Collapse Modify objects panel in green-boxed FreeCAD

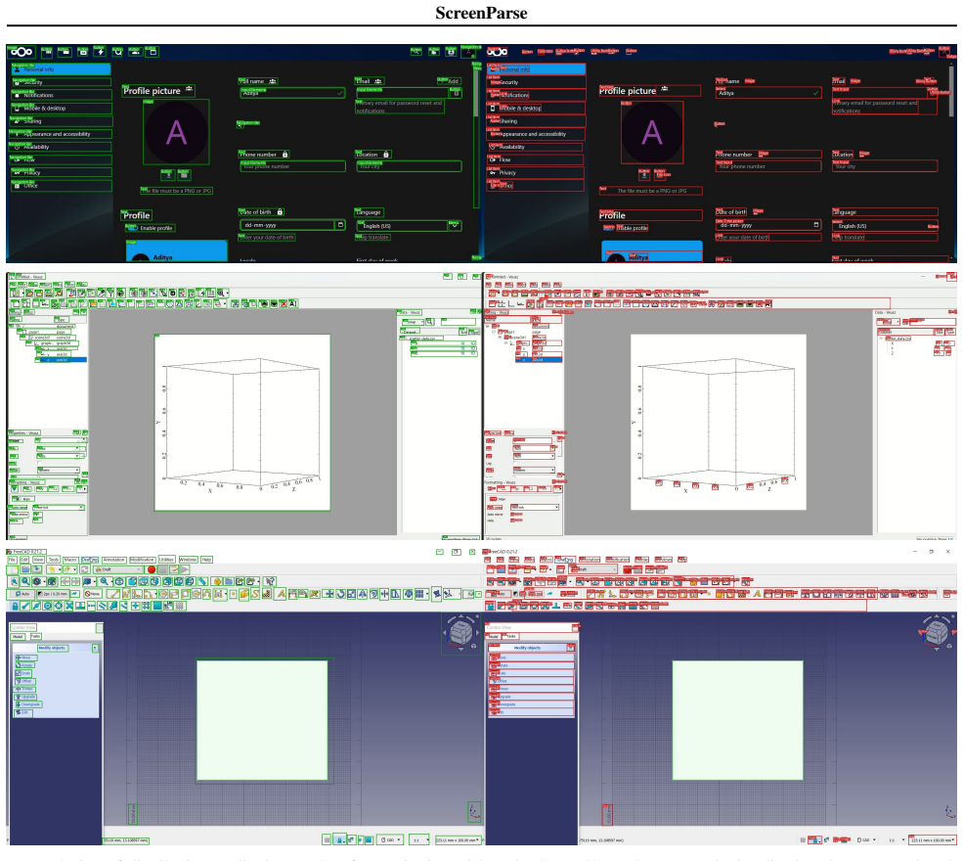tap(95, 649)
